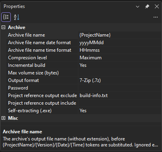The height and width of the screenshot is (152, 162).
Task: Click the empty output include value field
Action: [120, 103]
